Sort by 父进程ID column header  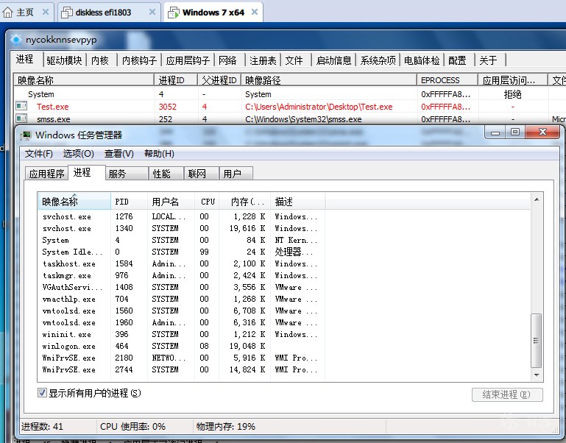click(219, 79)
